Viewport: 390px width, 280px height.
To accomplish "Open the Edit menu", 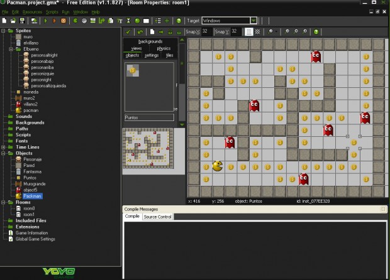I will (x=15, y=12).
